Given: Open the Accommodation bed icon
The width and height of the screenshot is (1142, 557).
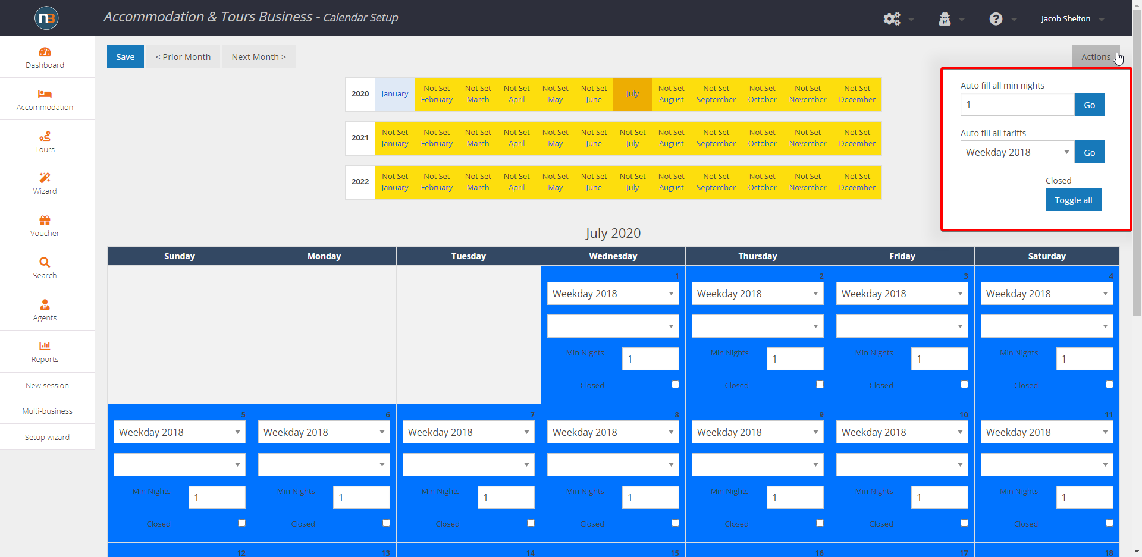Looking at the screenshot, I should pyautogui.click(x=45, y=94).
